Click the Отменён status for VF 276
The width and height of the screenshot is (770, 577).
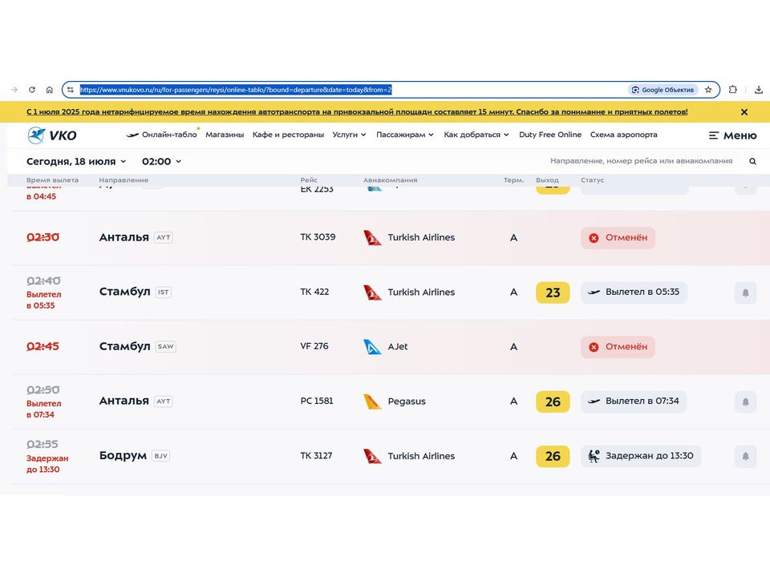point(618,347)
